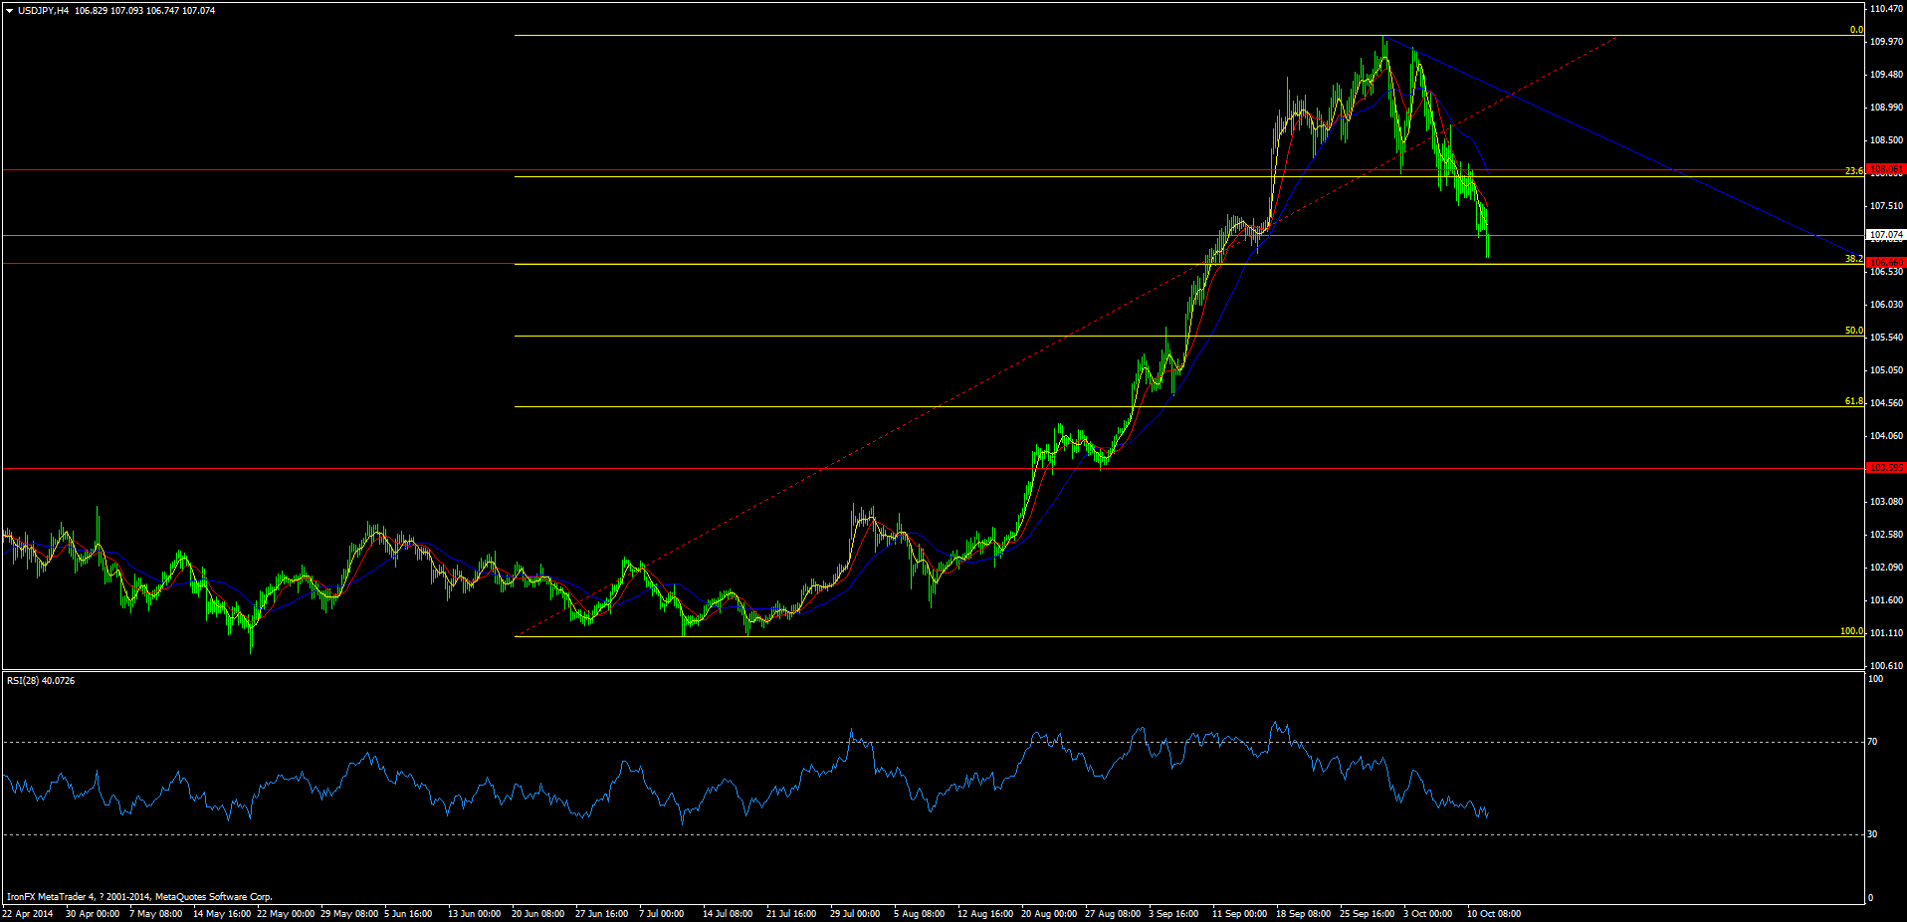Screen dimensions: 1907x922
Task: Click the 22 May 00:00 time label
Action: coord(286,914)
